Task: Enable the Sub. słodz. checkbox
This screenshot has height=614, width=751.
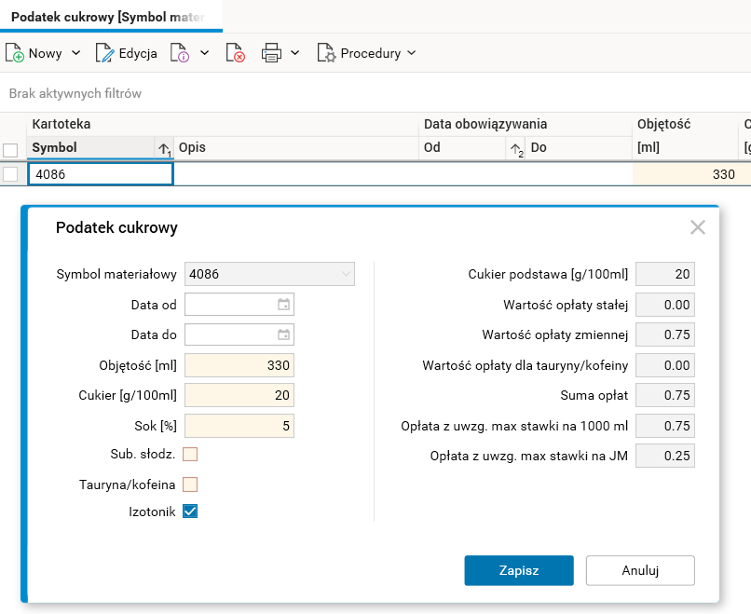Action: point(190,455)
